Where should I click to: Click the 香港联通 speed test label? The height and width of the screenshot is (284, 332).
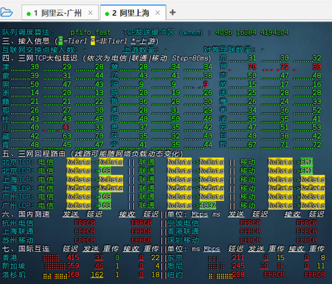pos(183,231)
